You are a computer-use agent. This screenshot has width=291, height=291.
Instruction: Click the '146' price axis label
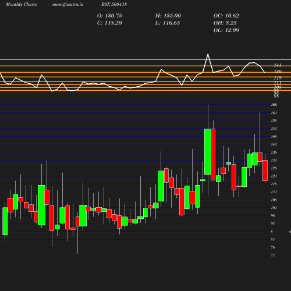click(274, 136)
